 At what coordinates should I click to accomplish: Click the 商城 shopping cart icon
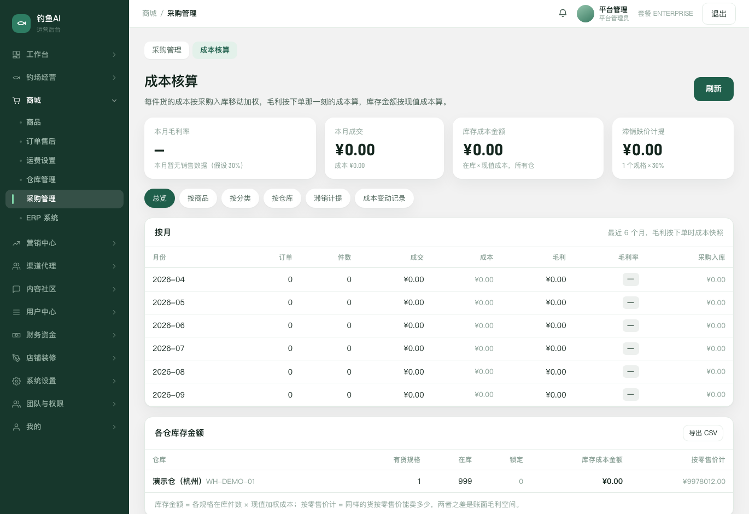pos(16,101)
